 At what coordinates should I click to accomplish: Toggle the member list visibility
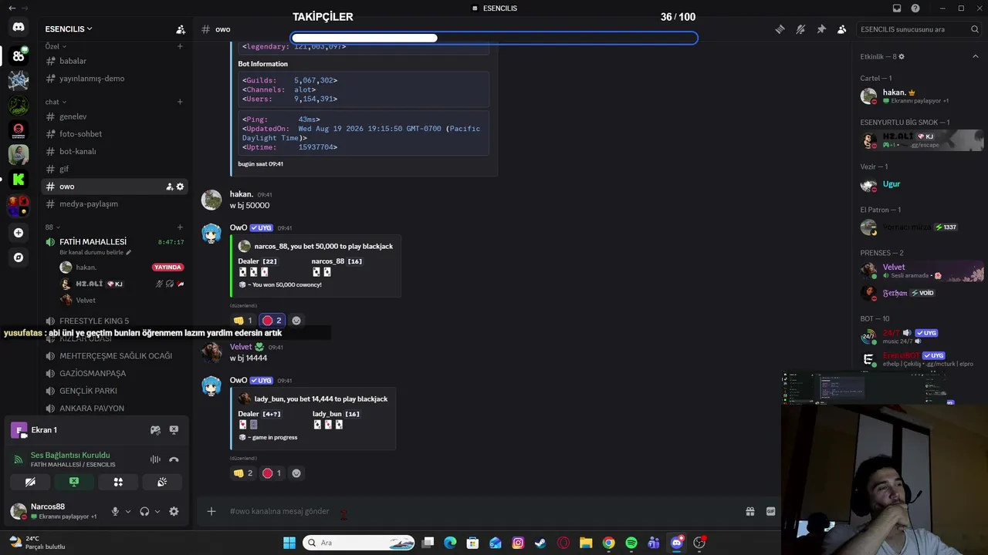842,29
